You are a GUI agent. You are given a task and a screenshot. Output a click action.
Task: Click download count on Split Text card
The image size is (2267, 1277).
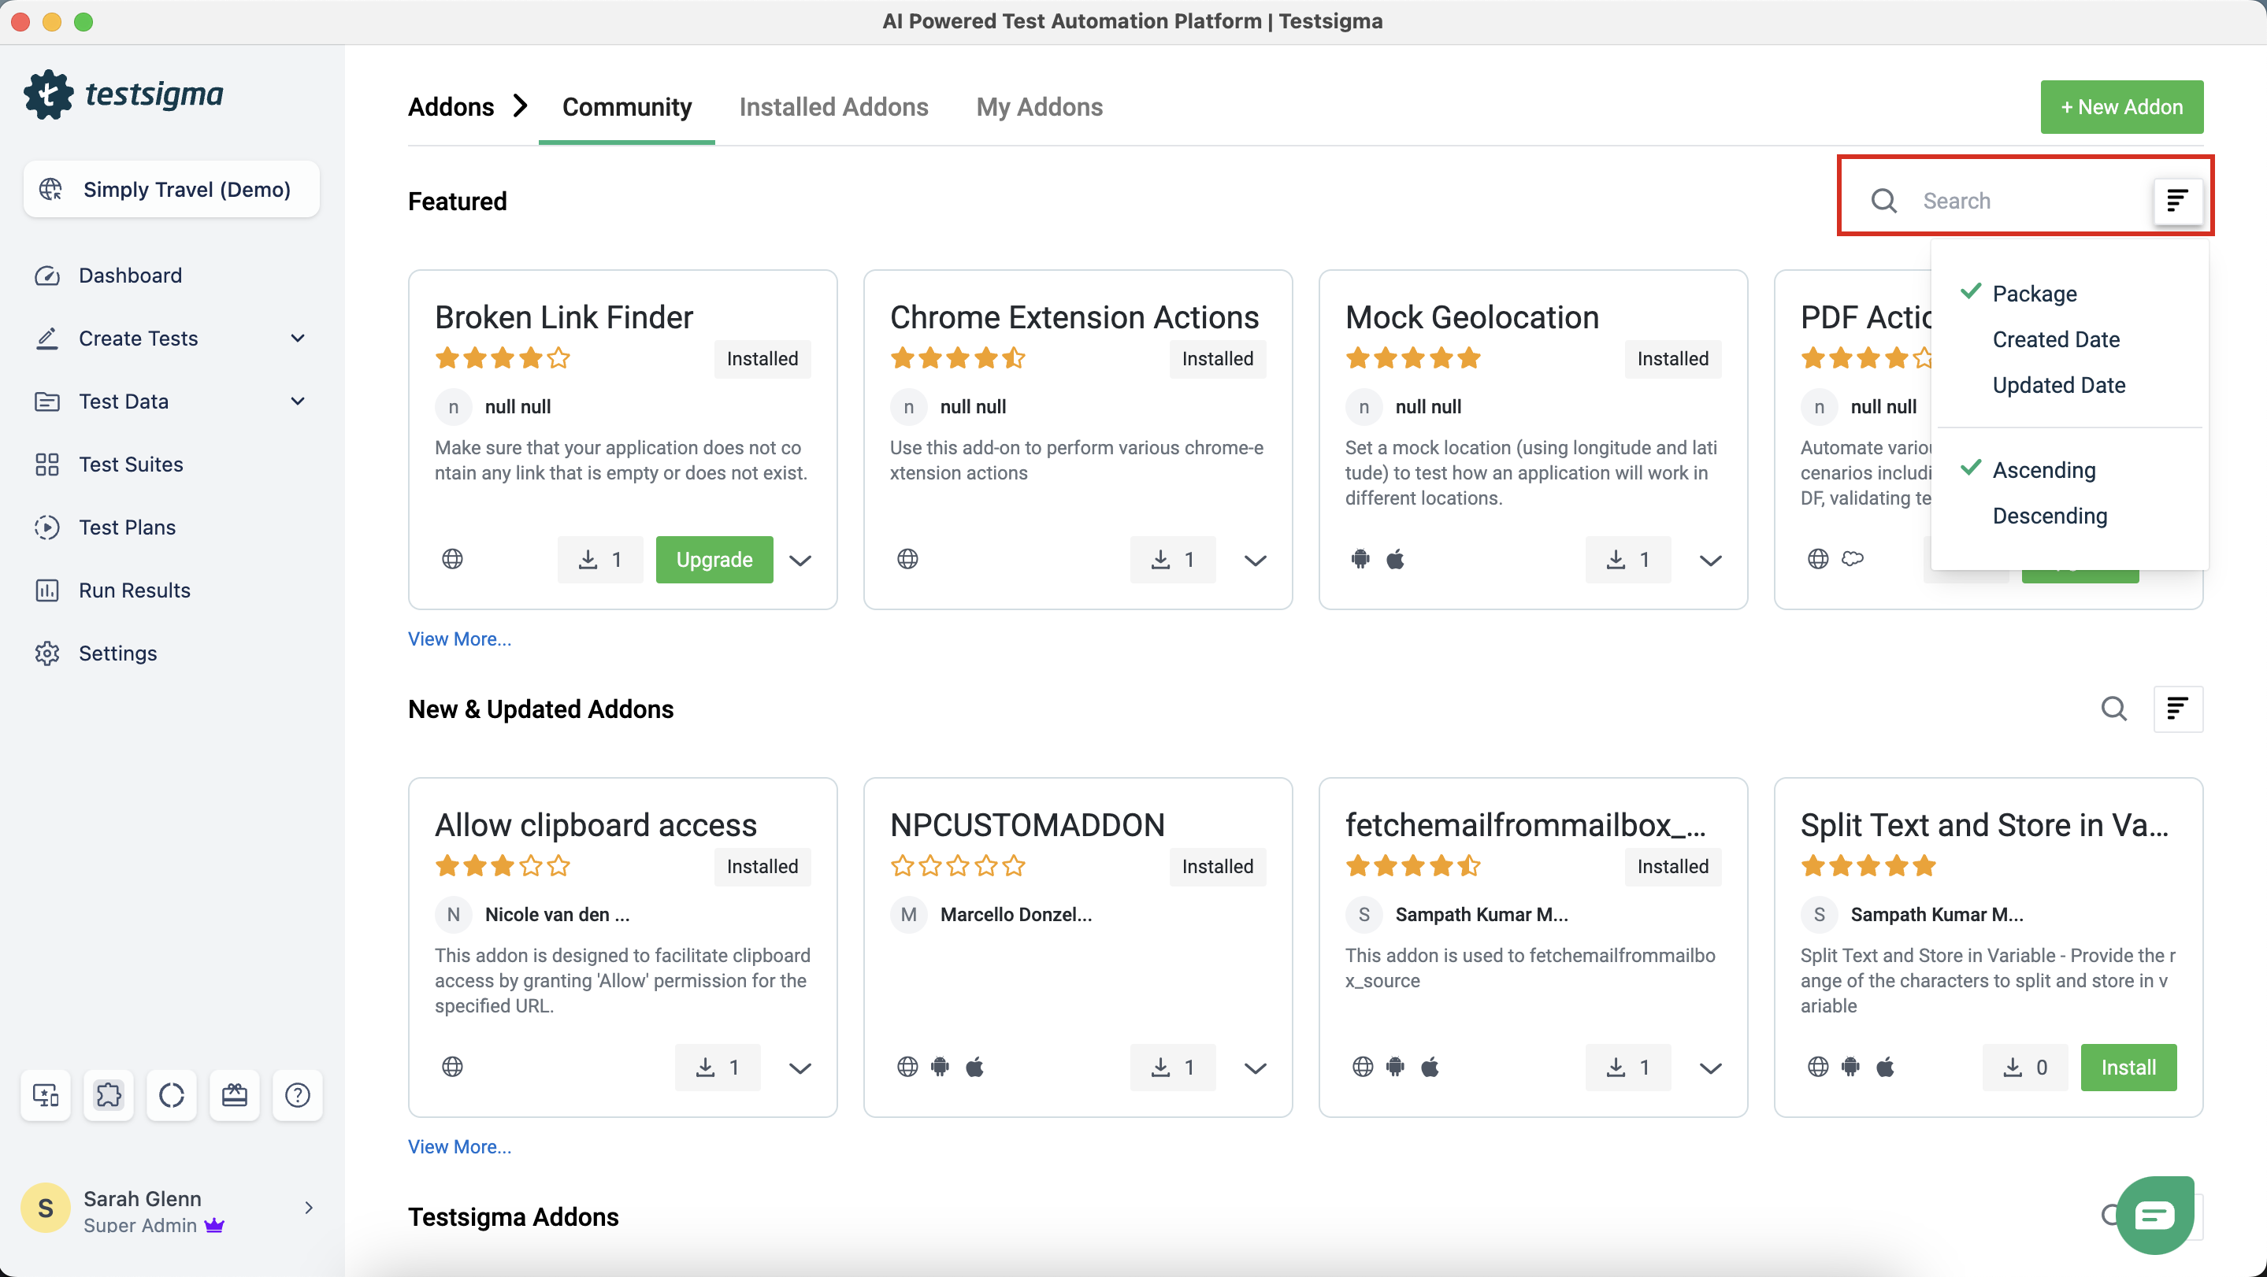click(x=2025, y=1068)
